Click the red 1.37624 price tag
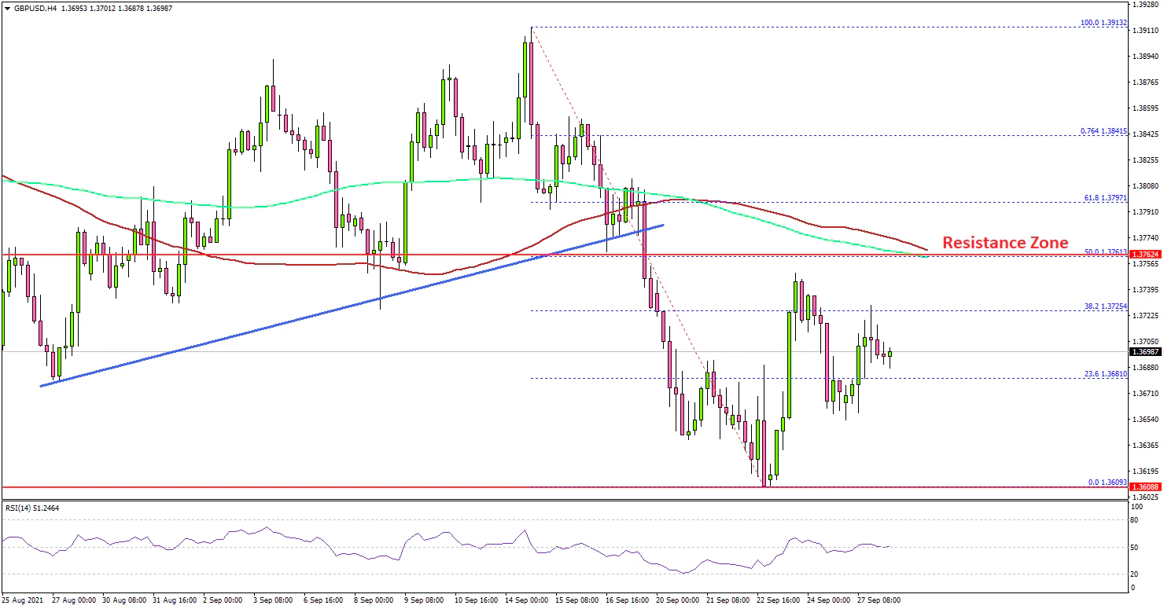1164x609 pixels. point(1145,255)
